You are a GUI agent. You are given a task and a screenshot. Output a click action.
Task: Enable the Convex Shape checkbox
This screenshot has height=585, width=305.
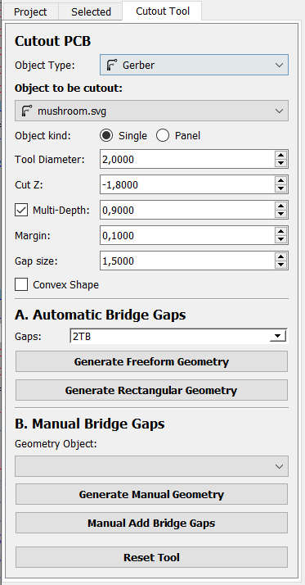pos(21,284)
